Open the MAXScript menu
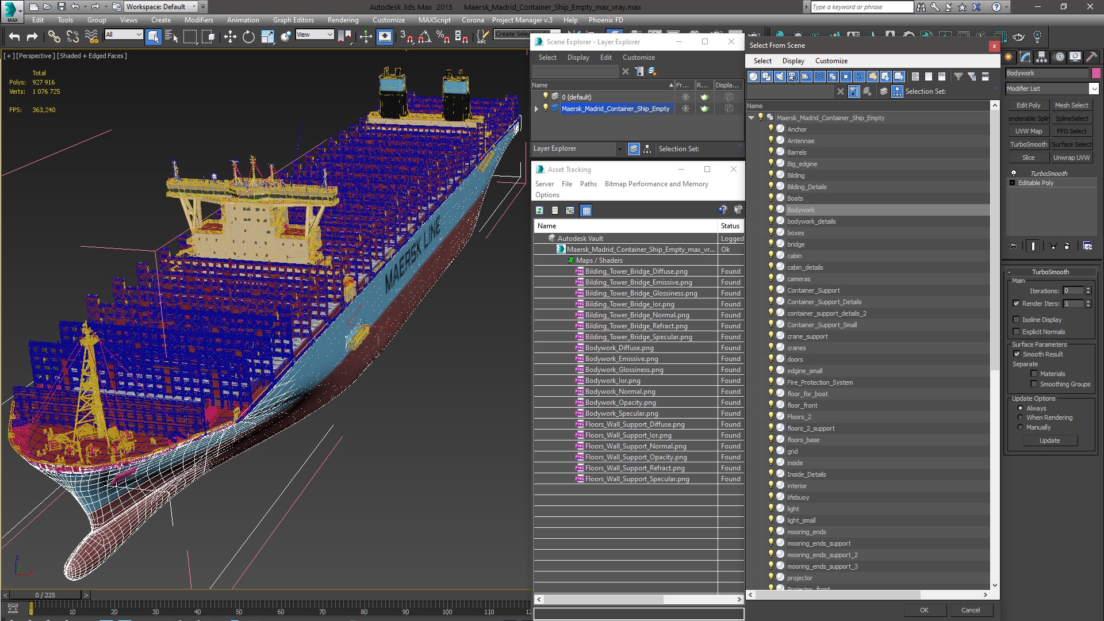This screenshot has width=1104, height=621. (434, 20)
